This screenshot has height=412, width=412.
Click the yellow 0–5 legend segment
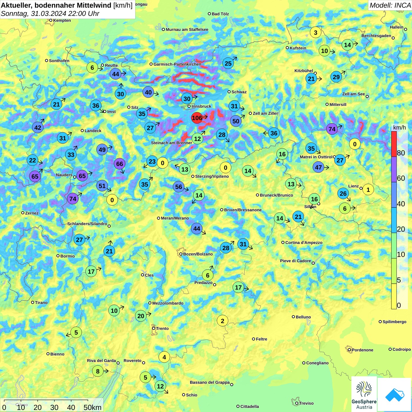(x=394, y=296)
